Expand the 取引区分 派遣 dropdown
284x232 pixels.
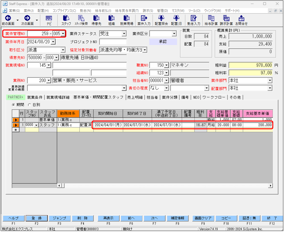[63, 50]
